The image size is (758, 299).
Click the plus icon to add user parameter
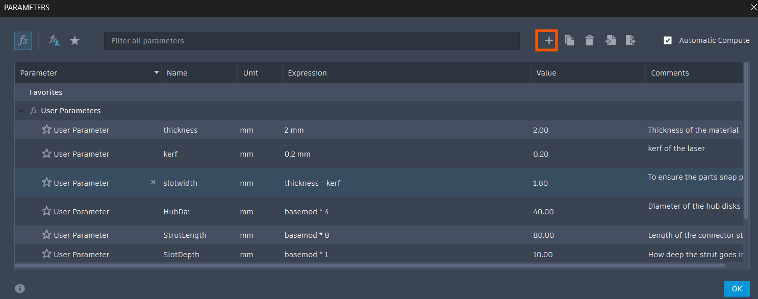pos(548,41)
